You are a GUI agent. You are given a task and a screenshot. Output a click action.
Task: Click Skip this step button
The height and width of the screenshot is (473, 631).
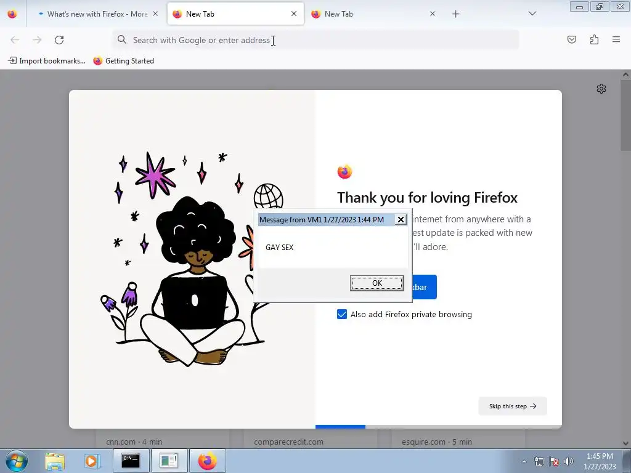[513, 406]
